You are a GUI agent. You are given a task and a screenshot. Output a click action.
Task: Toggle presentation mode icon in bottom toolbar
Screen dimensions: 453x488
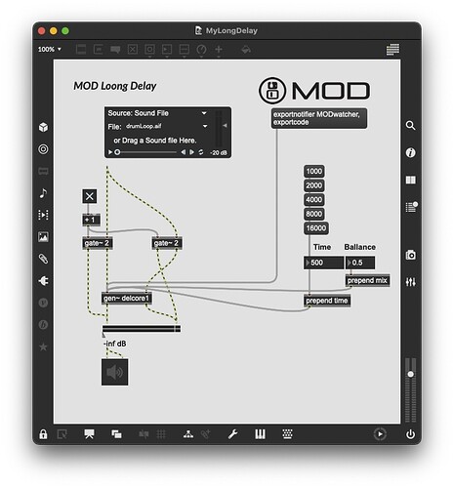89,434
